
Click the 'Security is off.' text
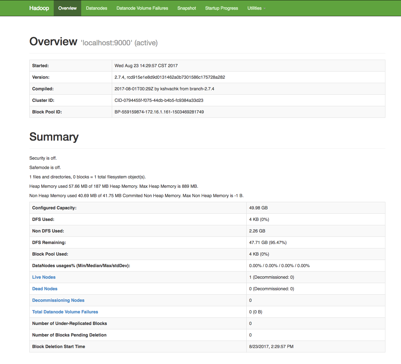pyautogui.click(x=43, y=158)
